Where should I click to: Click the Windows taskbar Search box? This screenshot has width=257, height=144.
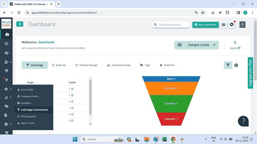click(x=102, y=139)
